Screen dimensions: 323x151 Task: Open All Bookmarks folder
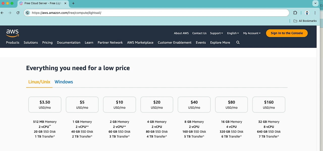point(305,21)
